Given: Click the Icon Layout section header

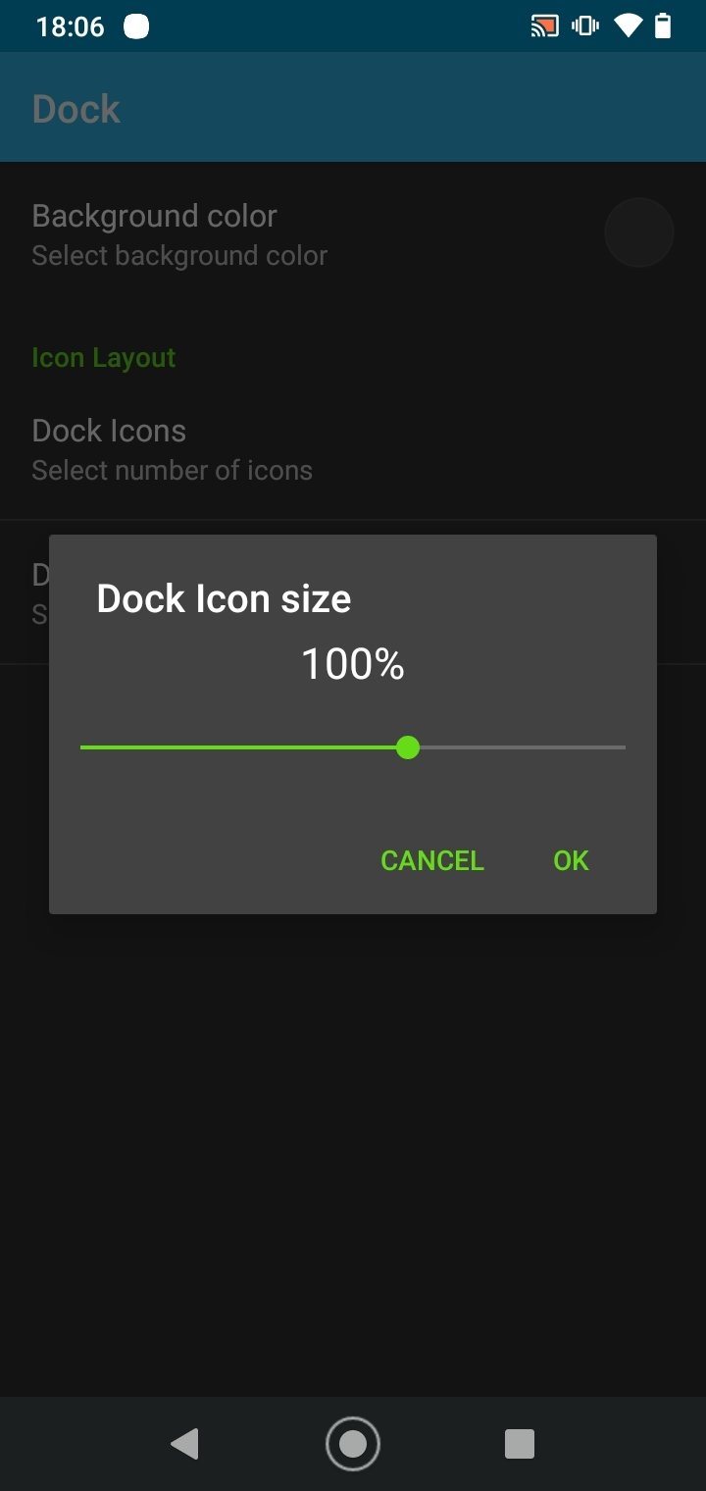Looking at the screenshot, I should [x=104, y=358].
